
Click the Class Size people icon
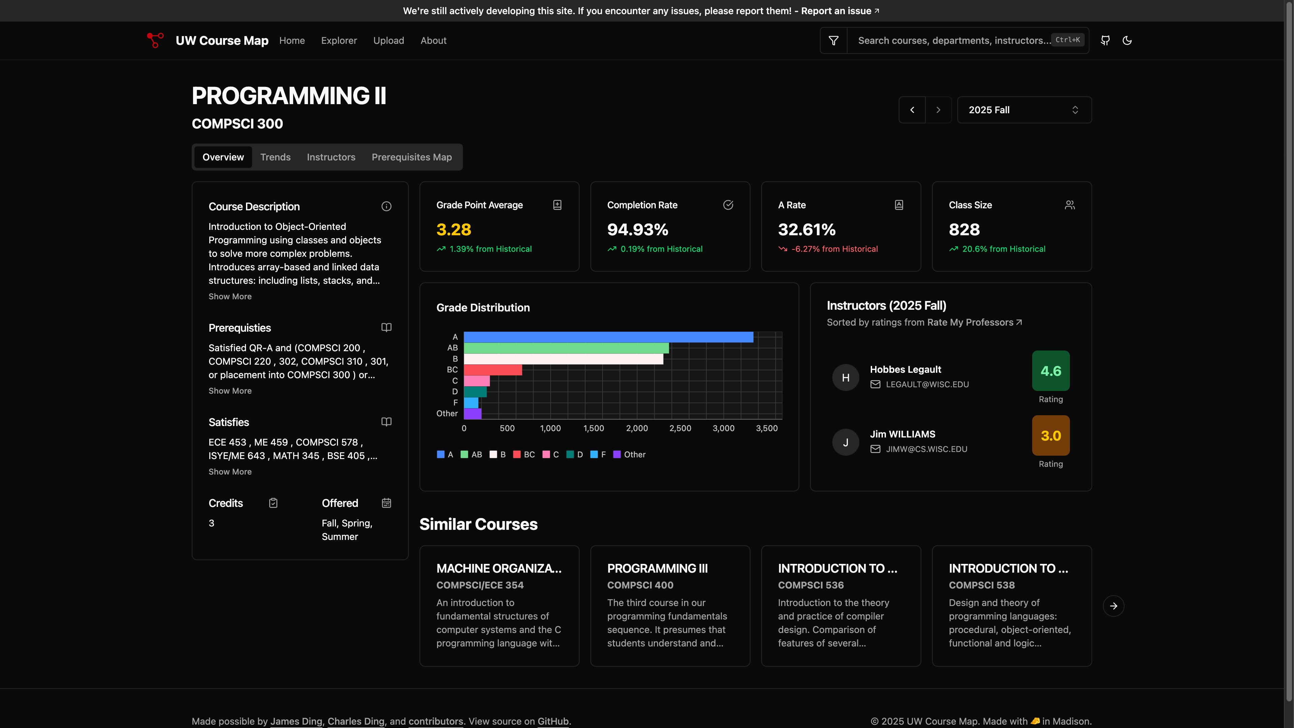click(x=1070, y=205)
